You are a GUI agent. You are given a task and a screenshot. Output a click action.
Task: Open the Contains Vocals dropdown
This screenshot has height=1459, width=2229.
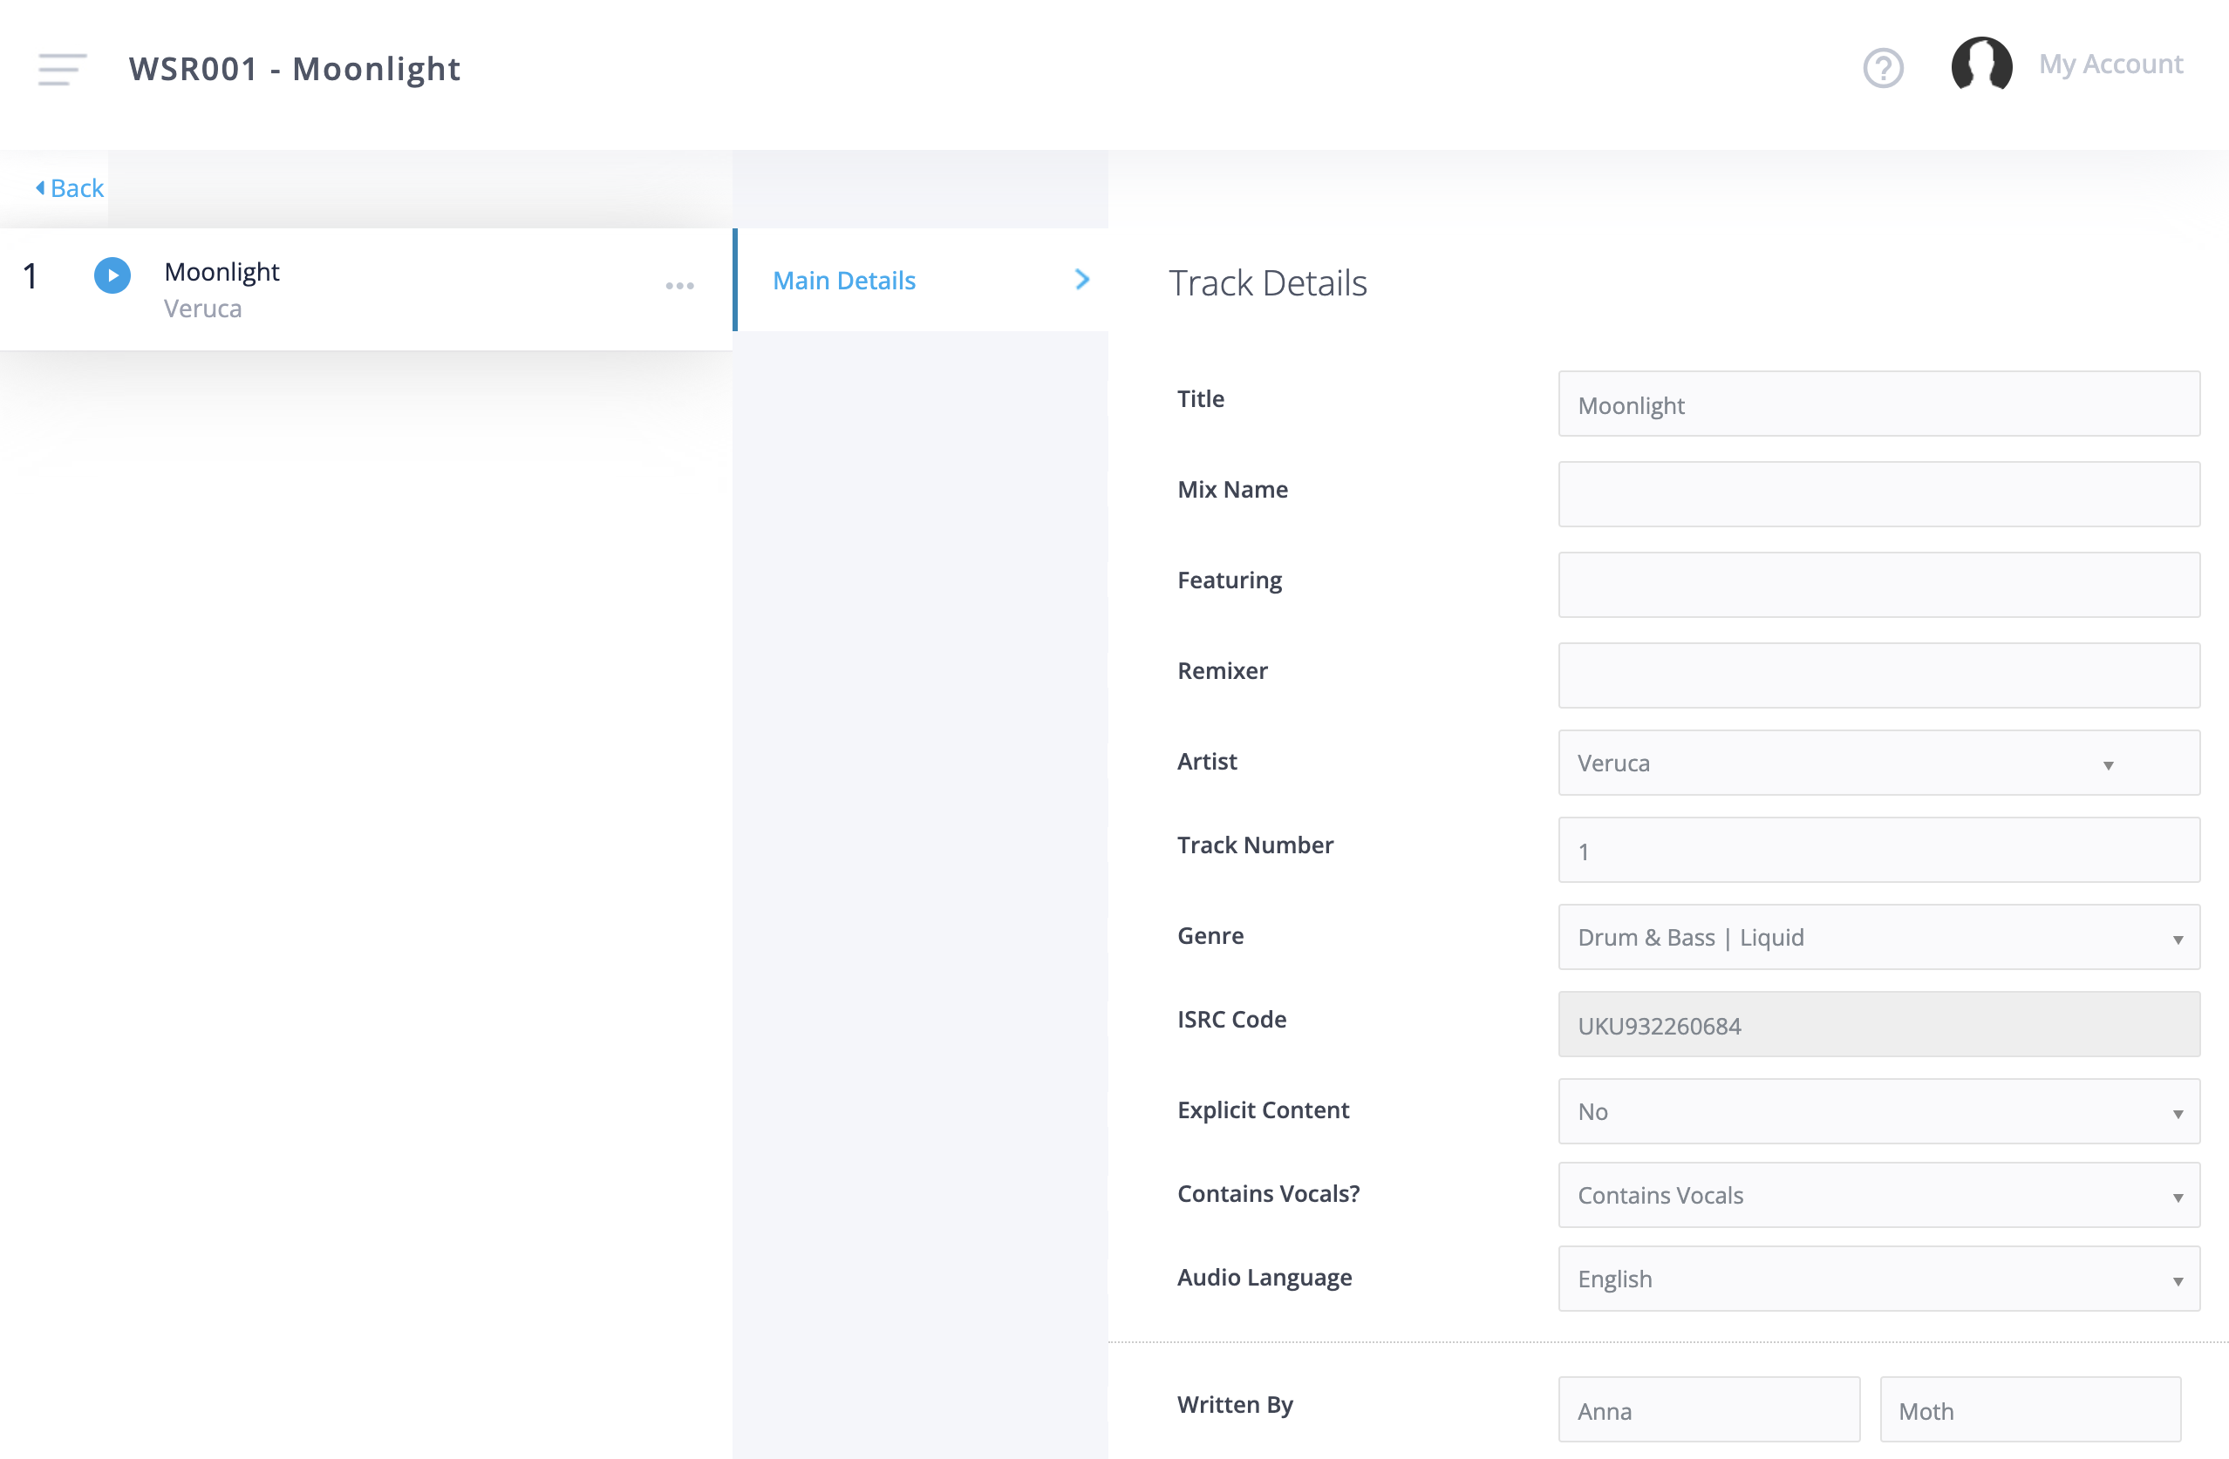coord(1878,1195)
